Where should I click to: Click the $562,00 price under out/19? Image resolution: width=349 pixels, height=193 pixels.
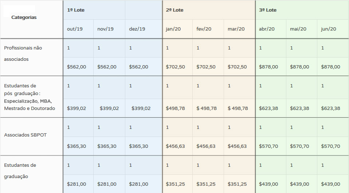77,67
